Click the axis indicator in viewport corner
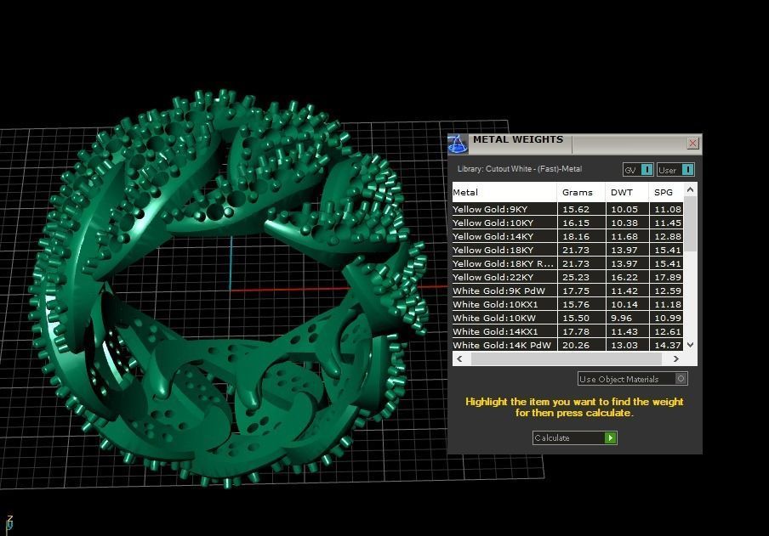 click(9, 523)
